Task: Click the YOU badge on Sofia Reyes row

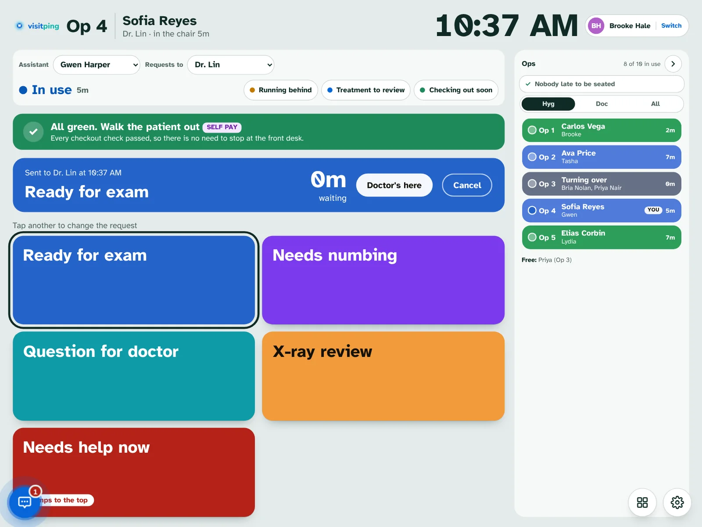Action: point(653,210)
